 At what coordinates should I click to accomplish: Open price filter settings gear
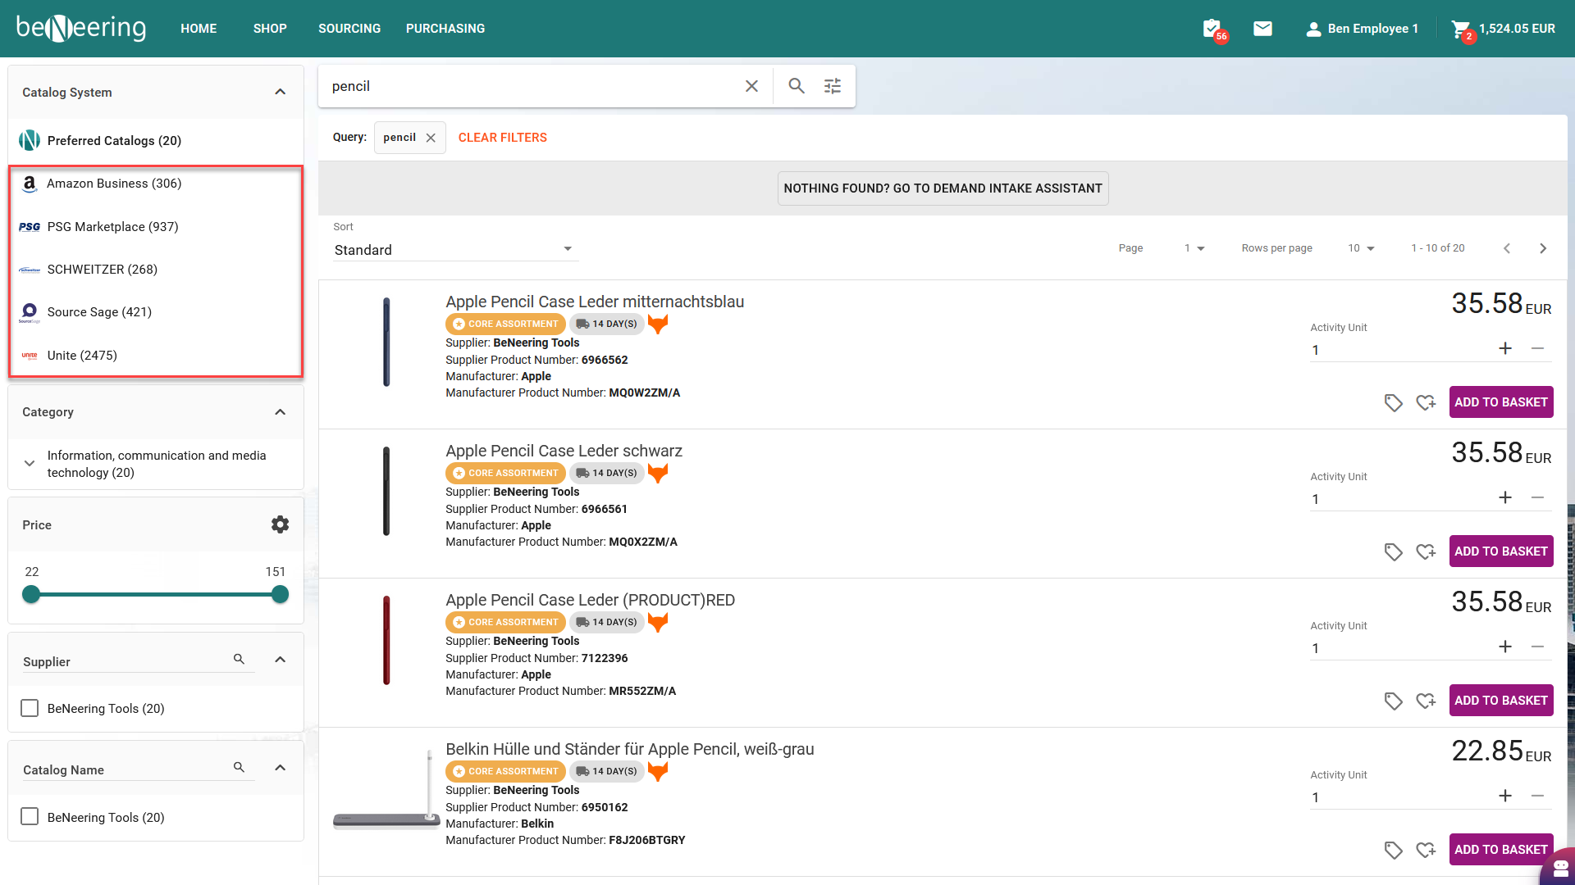[280, 524]
